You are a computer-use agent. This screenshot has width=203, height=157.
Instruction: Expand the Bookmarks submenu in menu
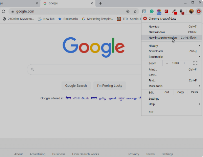click(172, 57)
